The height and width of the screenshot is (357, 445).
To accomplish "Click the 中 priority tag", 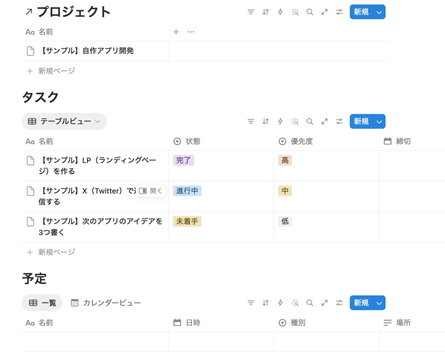I will coord(285,191).
